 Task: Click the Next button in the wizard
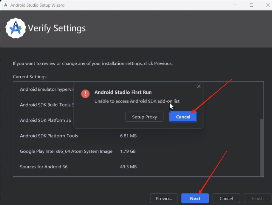click(x=195, y=198)
